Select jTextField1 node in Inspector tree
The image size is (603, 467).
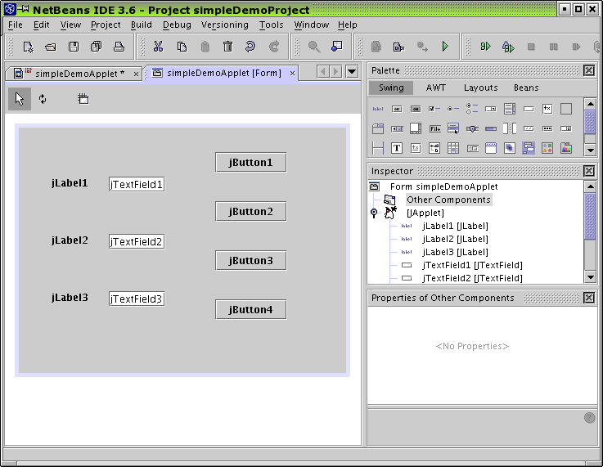click(x=472, y=265)
